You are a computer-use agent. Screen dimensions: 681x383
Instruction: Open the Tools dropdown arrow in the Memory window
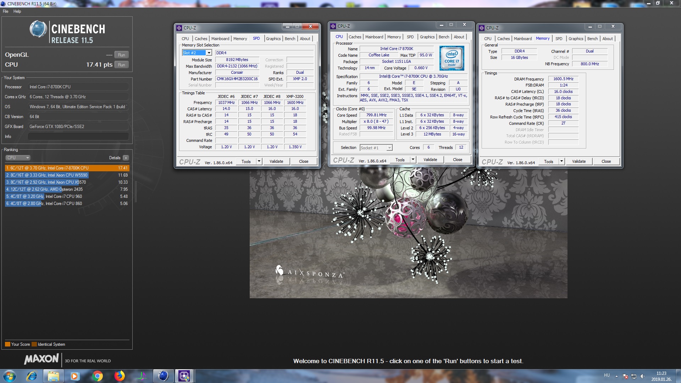click(561, 162)
